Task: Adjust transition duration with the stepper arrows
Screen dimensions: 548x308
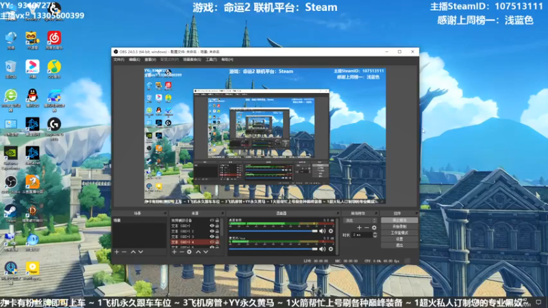Action: [x=375, y=235]
